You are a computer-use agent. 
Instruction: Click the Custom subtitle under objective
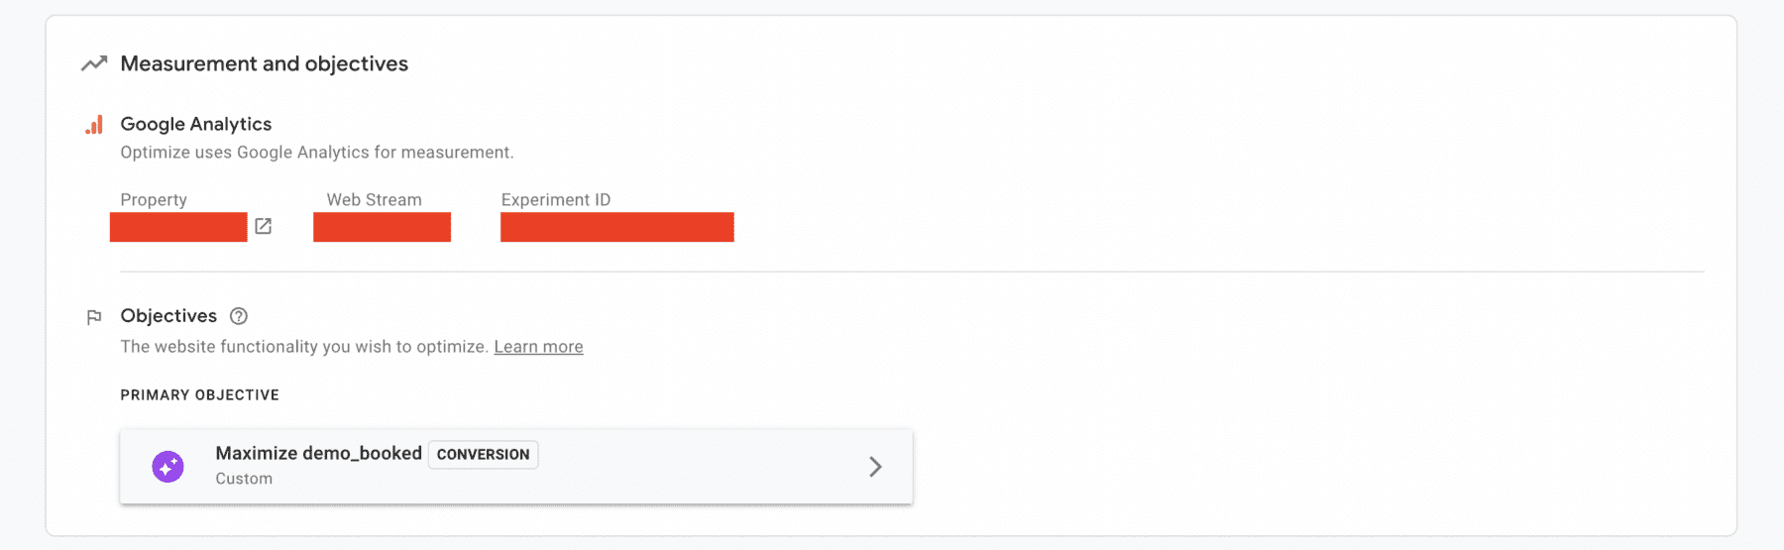tap(244, 479)
